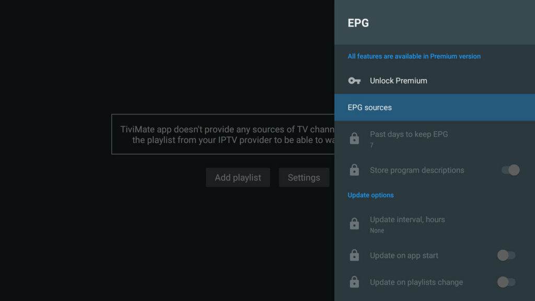Open Past days to keep EPG setting
535x301 pixels.
coord(409,134)
